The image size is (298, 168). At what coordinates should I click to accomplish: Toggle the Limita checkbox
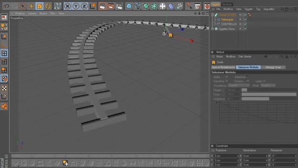264,81
